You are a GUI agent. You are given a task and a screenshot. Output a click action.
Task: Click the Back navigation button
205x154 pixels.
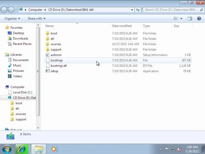click(x=4, y=10)
